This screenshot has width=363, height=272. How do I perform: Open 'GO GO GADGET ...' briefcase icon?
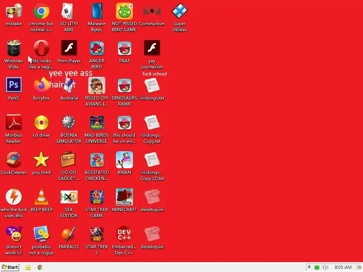(68, 160)
